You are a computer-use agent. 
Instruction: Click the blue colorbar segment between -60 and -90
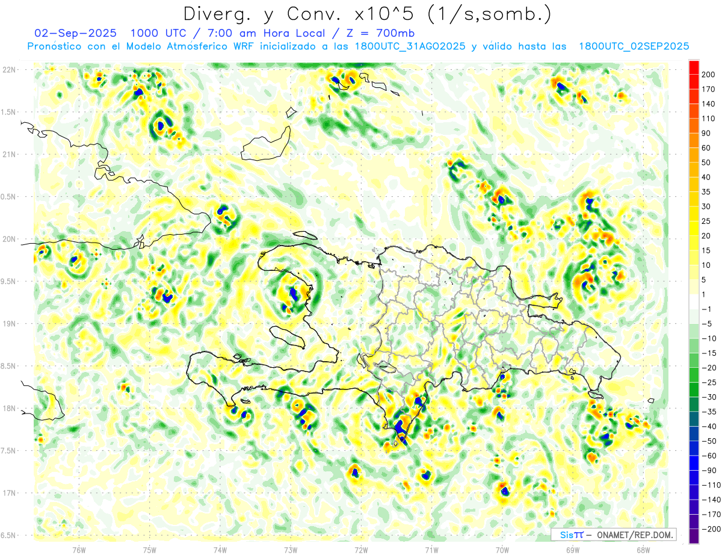(694, 462)
